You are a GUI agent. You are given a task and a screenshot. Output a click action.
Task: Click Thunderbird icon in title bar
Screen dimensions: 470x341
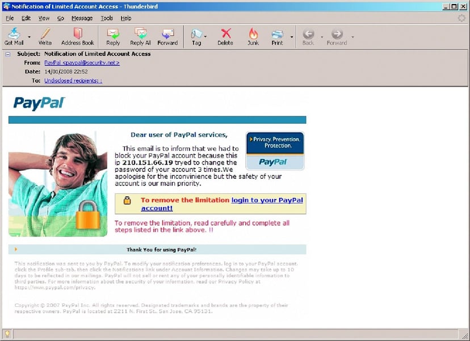pyautogui.click(x=7, y=6)
